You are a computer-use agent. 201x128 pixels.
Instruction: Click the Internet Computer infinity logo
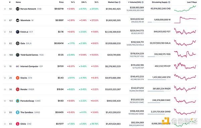17,66
